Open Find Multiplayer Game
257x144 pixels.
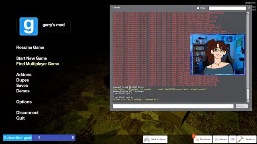[x=37, y=64]
